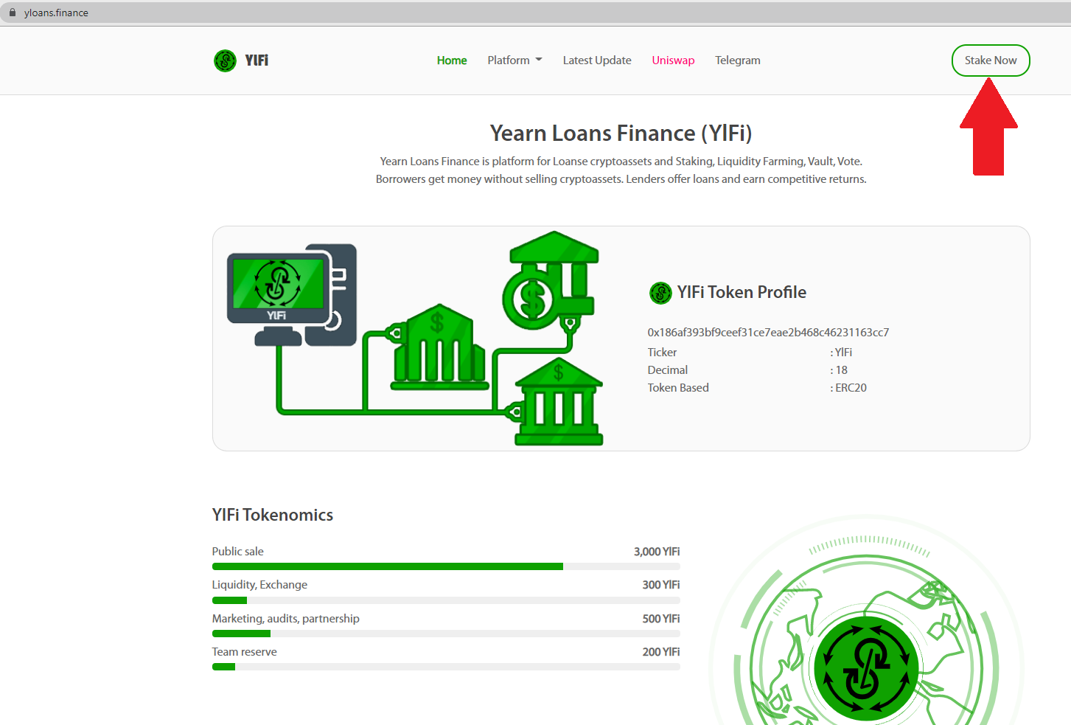This screenshot has height=725, width=1071.
Task: Click the '300 YlFi' value
Action: pyautogui.click(x=661, y=585)
